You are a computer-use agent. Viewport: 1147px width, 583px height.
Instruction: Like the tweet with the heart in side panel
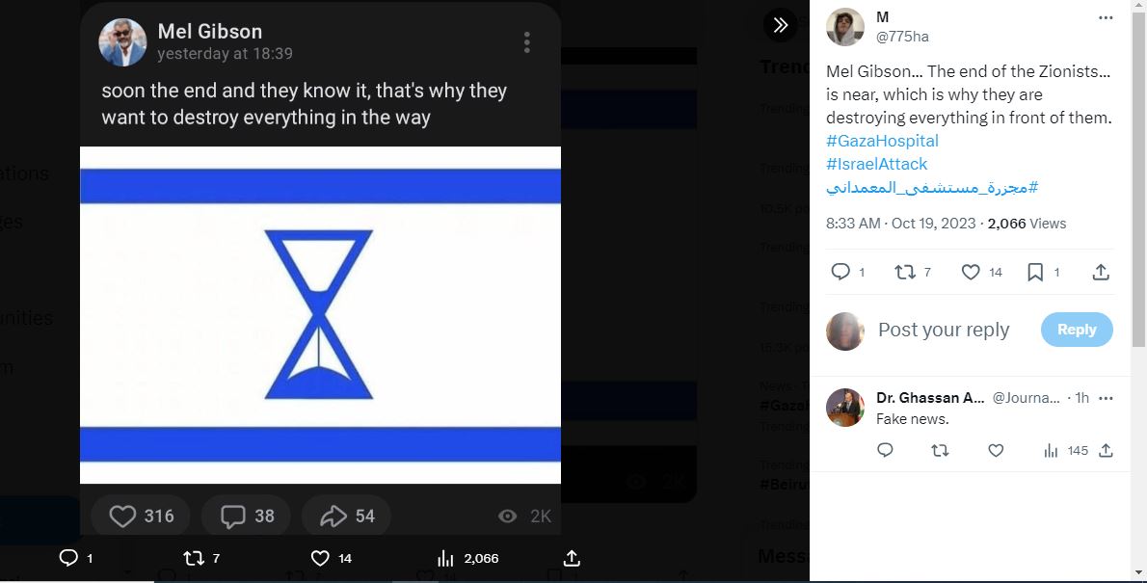[972, 273]
